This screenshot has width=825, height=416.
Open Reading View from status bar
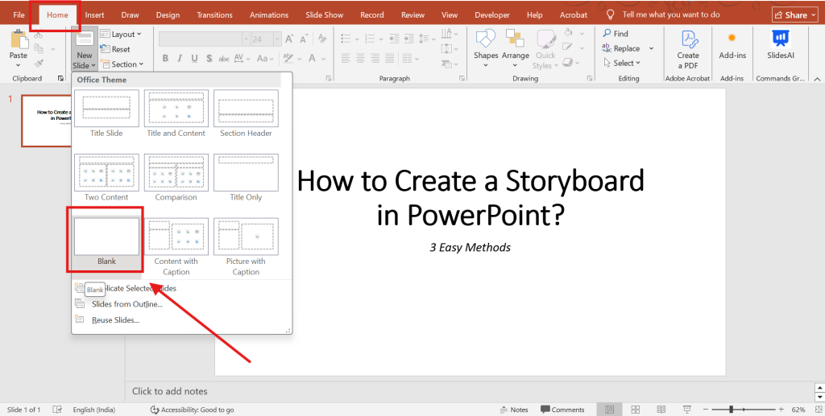(x=661, y=410)
